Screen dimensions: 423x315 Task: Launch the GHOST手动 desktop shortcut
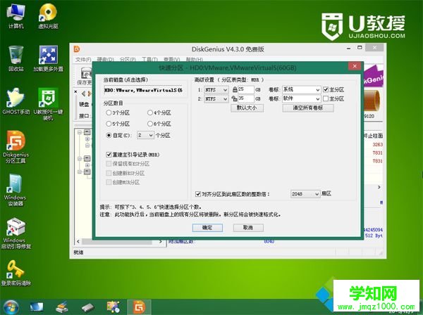pos(16,101)
